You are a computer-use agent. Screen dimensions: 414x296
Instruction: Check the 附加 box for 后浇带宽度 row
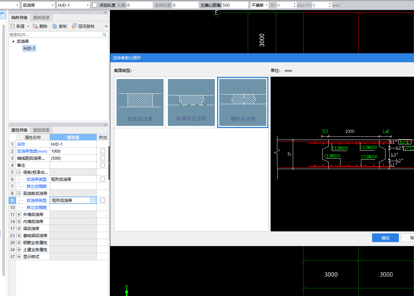[103, 151]
